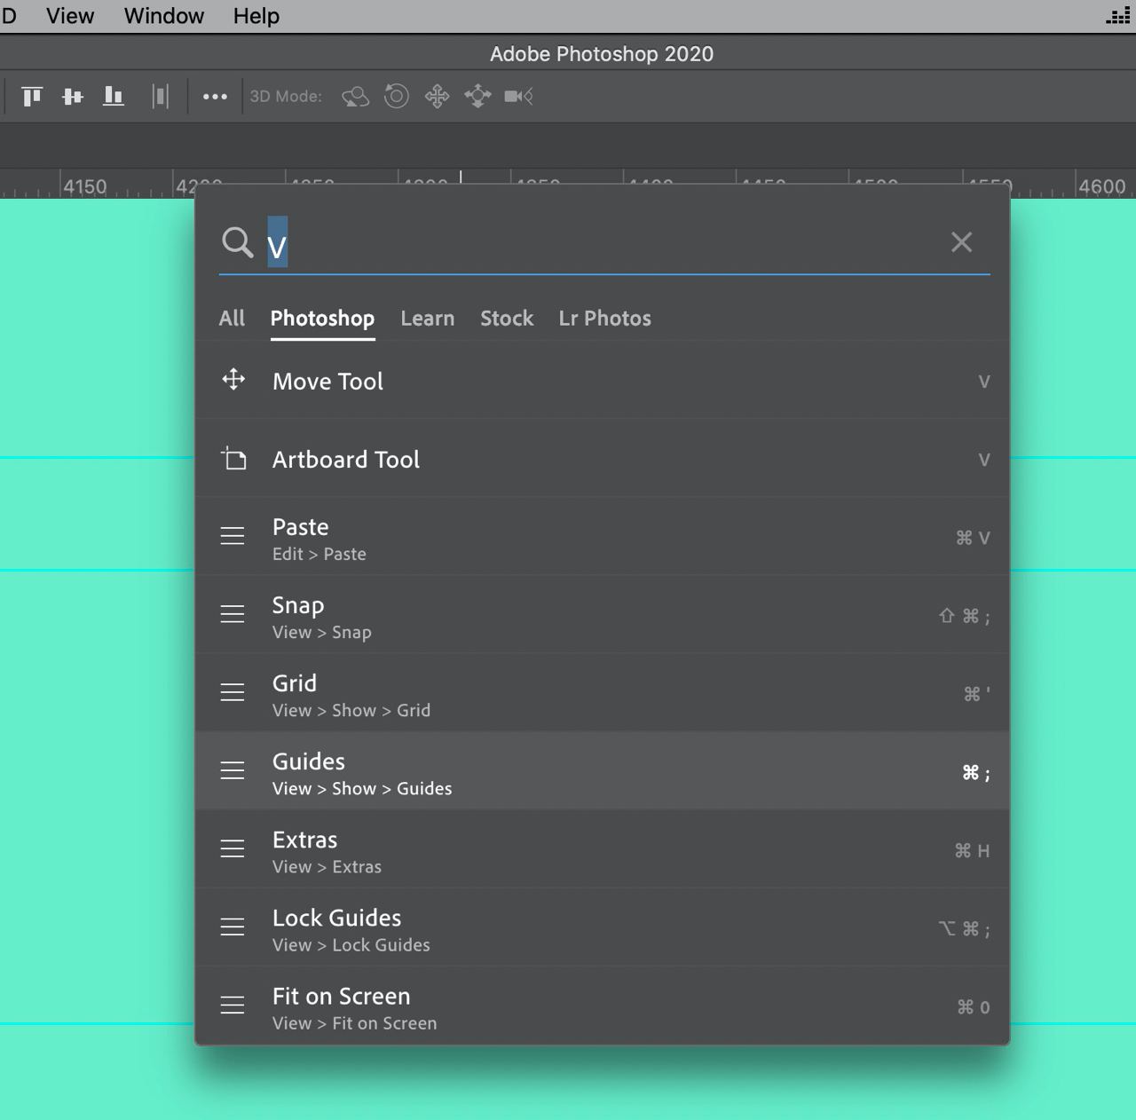Switch to the Photoshop tab
Image resolution: width=1136 pixels, height=1120 pixels.
click(x=322, y=318)
